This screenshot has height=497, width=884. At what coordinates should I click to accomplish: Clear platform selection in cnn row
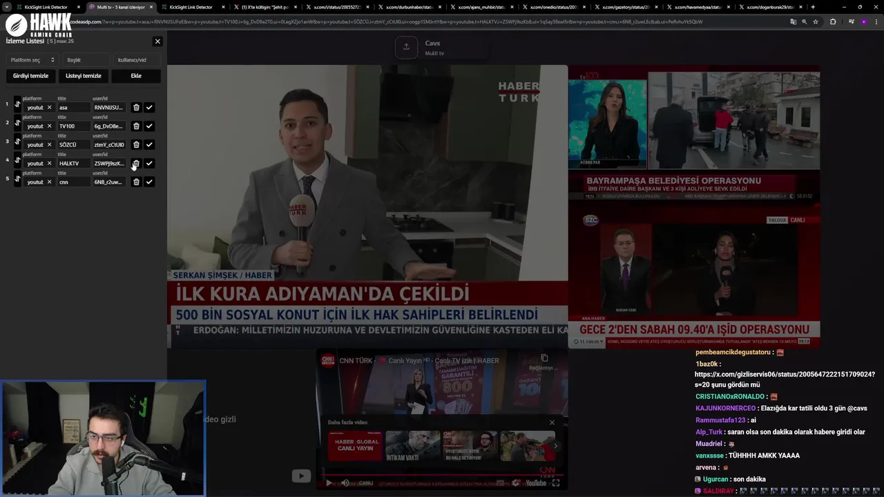(49, 182)
